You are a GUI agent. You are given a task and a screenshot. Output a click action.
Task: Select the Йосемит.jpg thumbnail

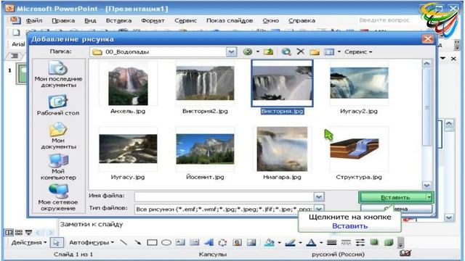205,149
